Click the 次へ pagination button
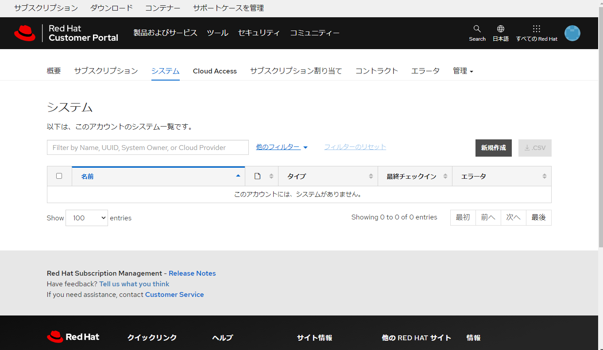The height and width of the screenshot is (350, 603). click(513, 217)
